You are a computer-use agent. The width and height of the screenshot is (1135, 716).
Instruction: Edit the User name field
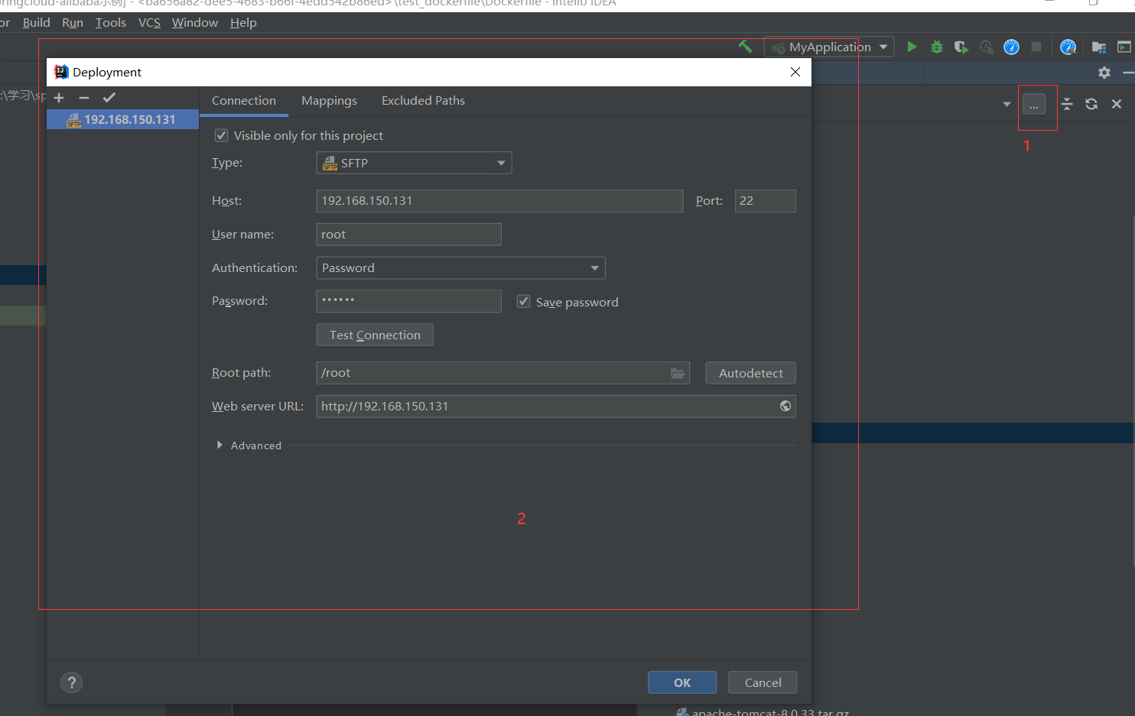(408, 235)
